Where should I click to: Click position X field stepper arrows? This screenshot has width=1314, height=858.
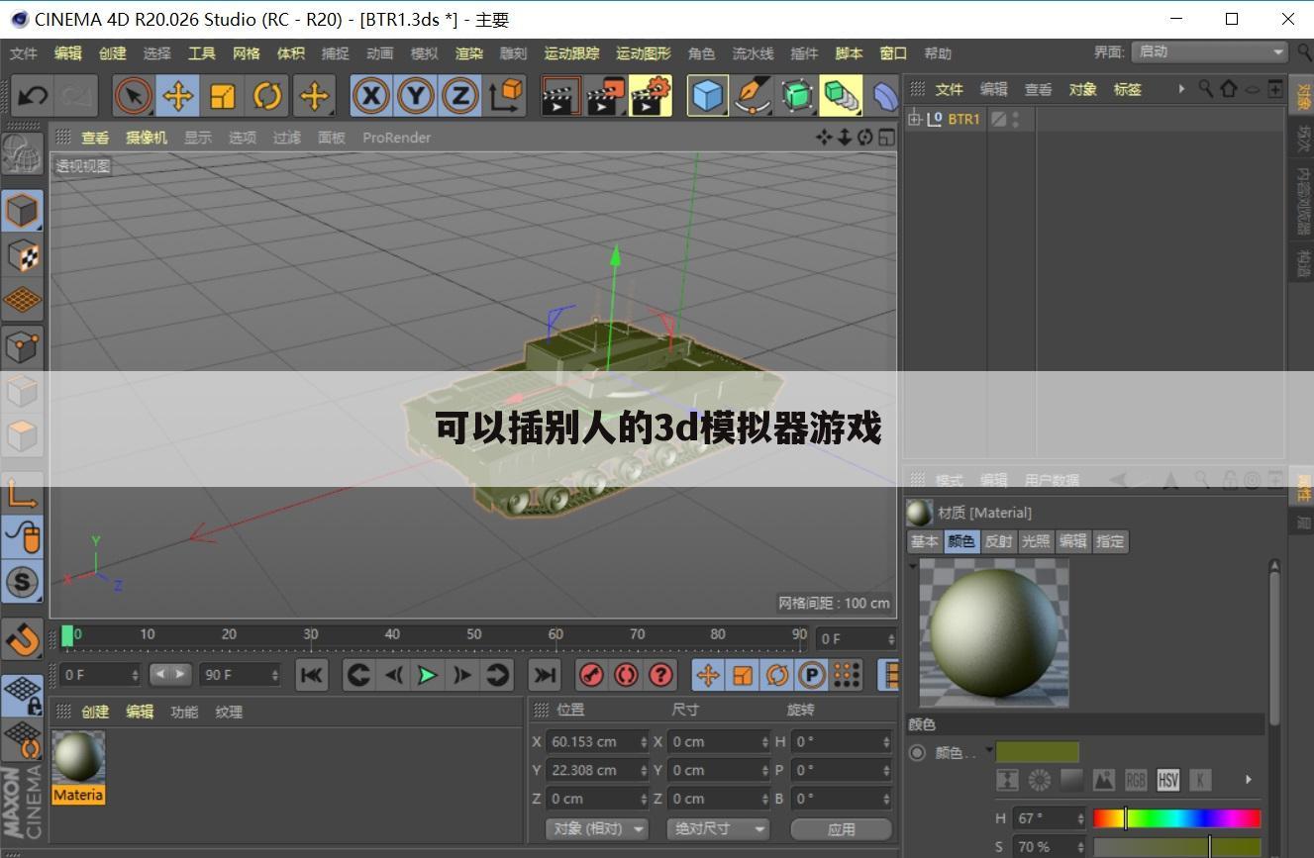(x=644, y=741)
